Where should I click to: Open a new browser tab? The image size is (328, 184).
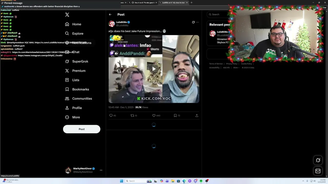coord(191,3)
